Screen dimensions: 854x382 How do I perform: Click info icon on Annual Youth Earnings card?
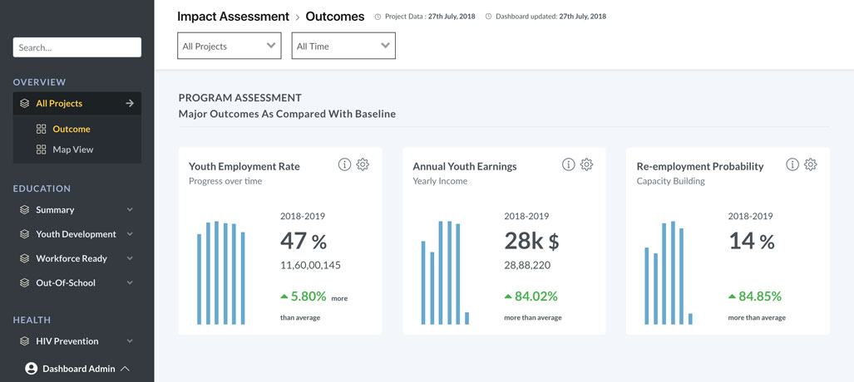click(568, 164)
